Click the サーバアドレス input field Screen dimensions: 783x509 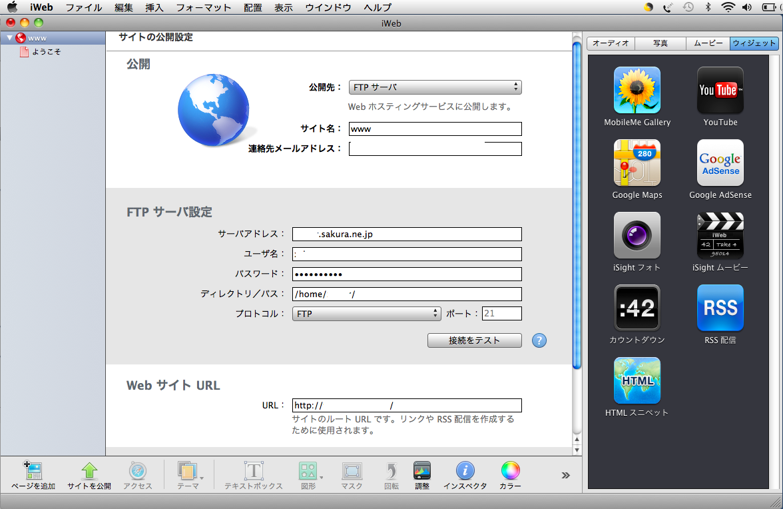(x=406, y=234)
